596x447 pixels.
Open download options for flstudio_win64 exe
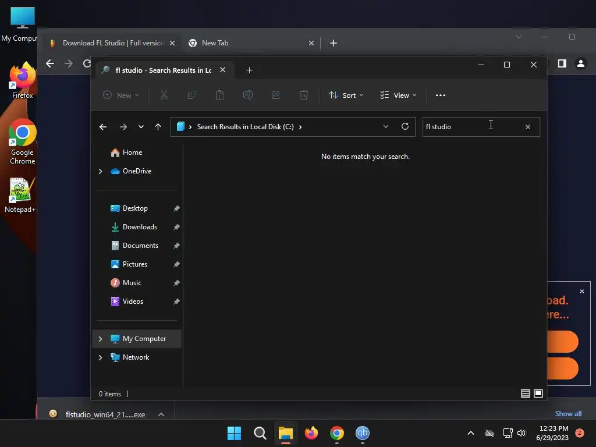tap(161, 414)
